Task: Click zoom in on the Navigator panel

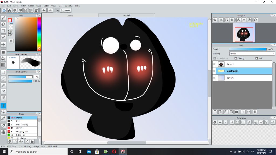Action: pyautogui.click(x=221, y=20)
